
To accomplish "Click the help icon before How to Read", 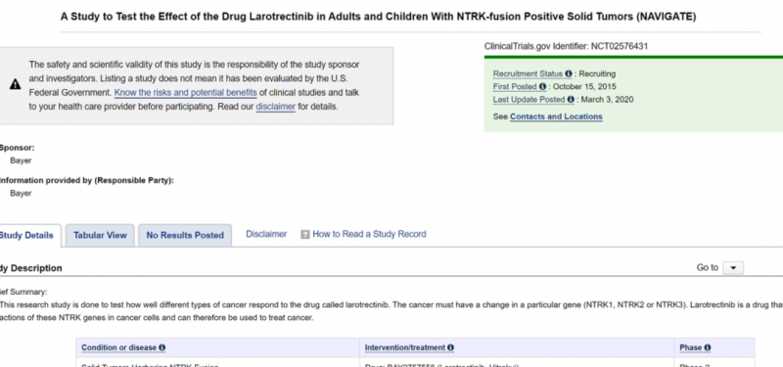I will (304, 234).
